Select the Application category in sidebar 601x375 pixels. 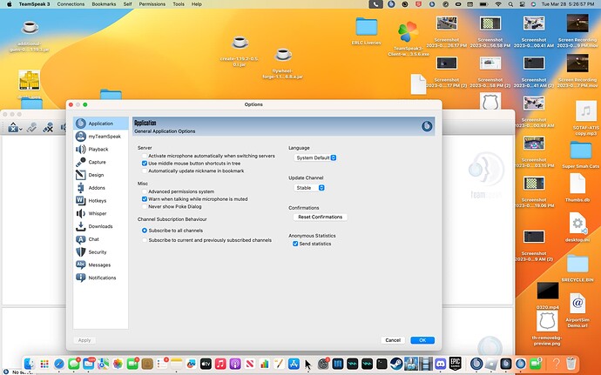click(x=100, y=124)
